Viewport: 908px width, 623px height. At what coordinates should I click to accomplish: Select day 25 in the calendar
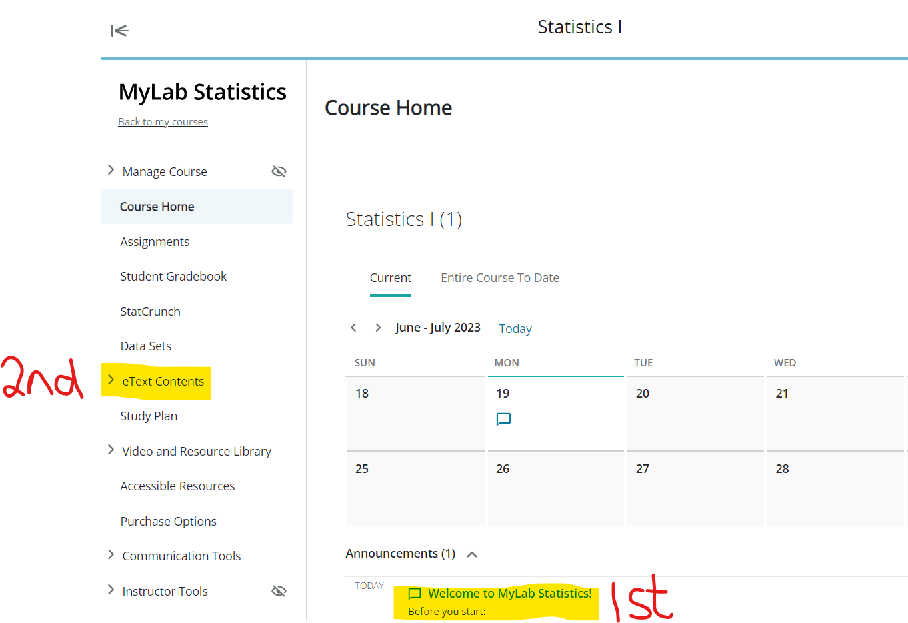click(x=415, y=489)
